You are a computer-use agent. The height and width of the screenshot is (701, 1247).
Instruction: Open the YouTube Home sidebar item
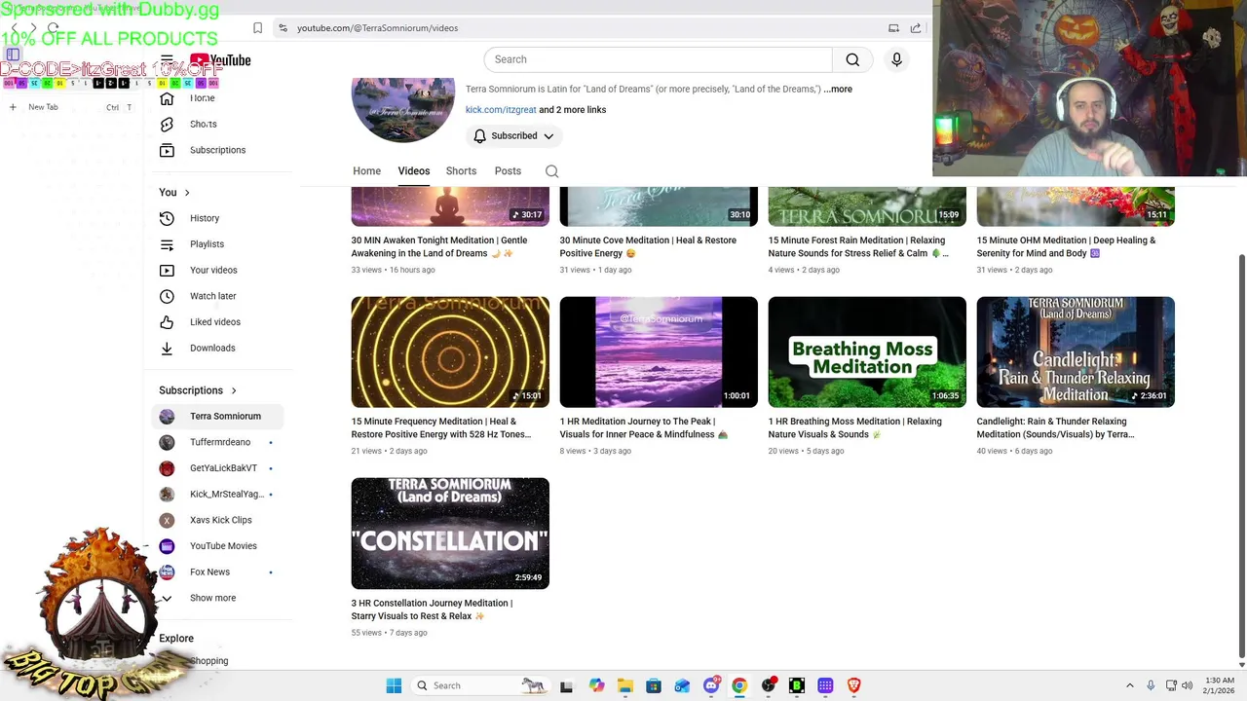click(202, 98)
